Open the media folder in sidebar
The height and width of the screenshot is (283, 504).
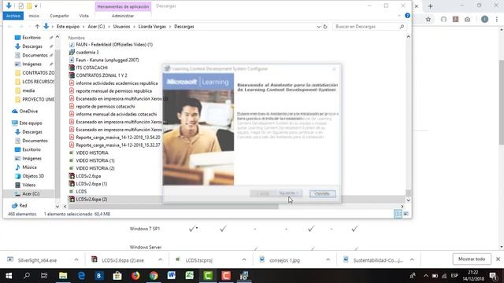28,90
